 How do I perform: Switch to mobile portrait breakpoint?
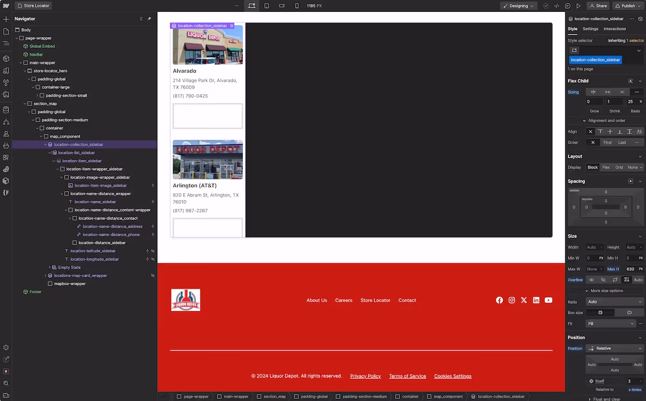coord(297,5)
